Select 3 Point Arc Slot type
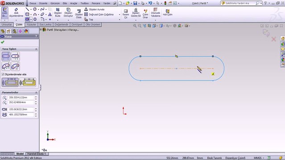The width and height of the screenshot is (285, 160). (6, 66)
